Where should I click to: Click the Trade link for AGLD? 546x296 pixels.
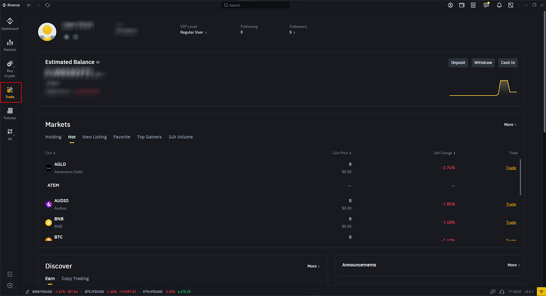(x=511, y=168)
